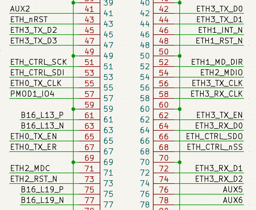The width and height of the screenshot is (256, 210).
Task: Pick the ETH3_TX_D3 net label
Action: pos(34,41)
